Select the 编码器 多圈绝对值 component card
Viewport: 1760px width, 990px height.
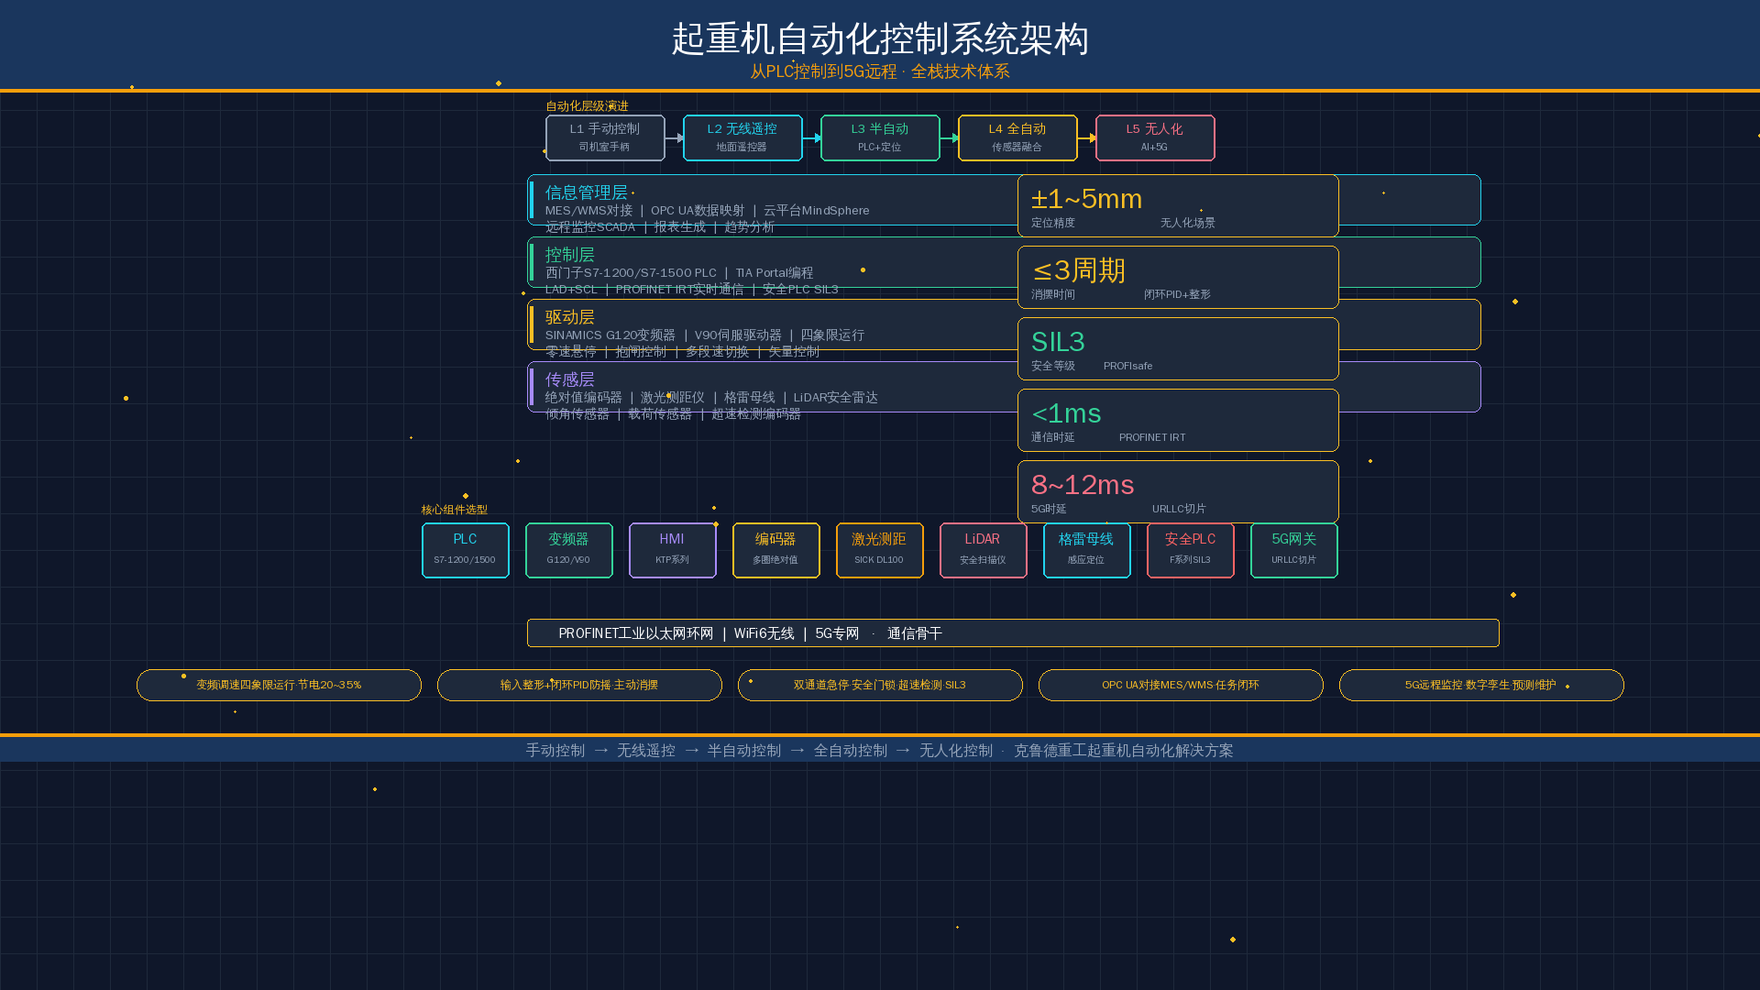click(776, 550)
